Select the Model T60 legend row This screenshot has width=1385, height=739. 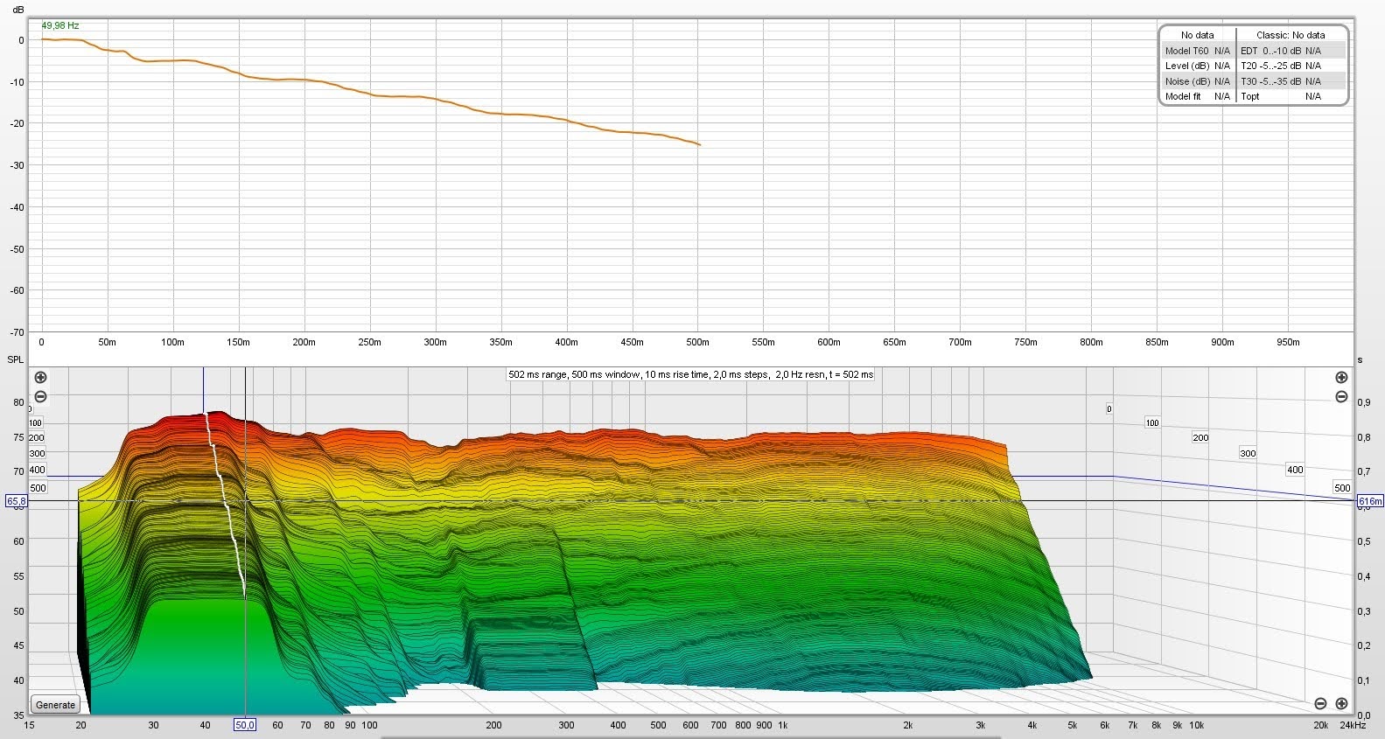coord(1198,51)
